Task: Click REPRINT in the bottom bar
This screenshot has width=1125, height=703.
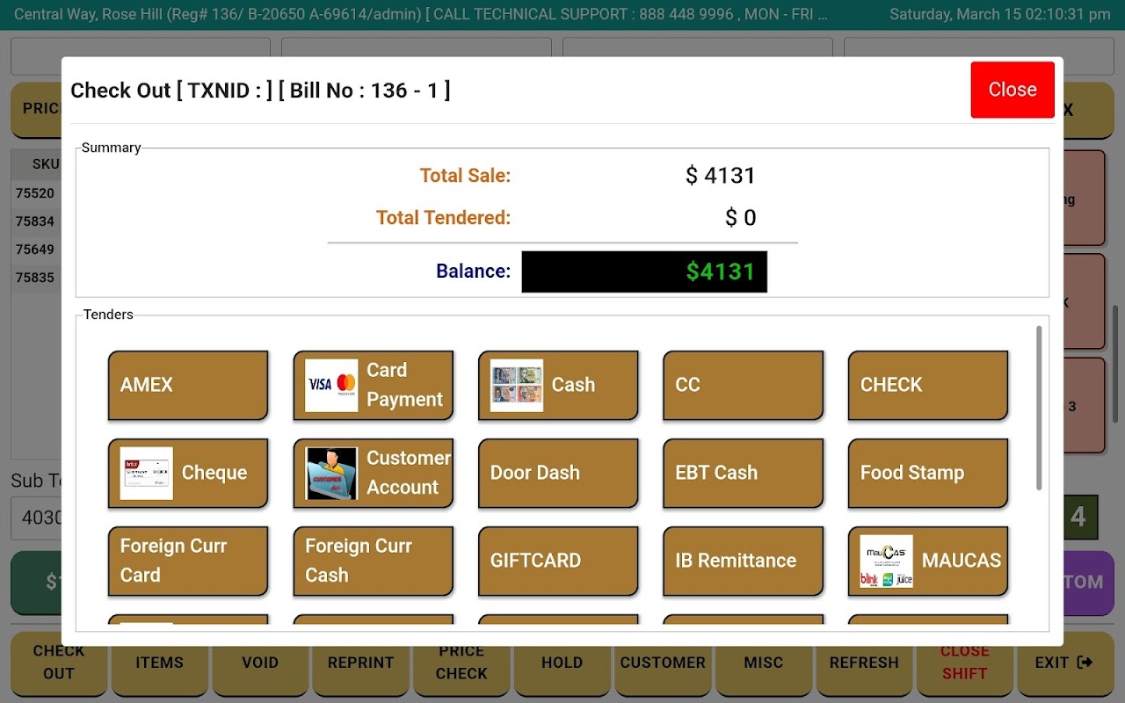Action: pyautogui.click(x=360, y=663)
